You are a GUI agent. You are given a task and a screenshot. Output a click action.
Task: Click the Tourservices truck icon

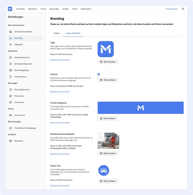[x=11, y=115]
